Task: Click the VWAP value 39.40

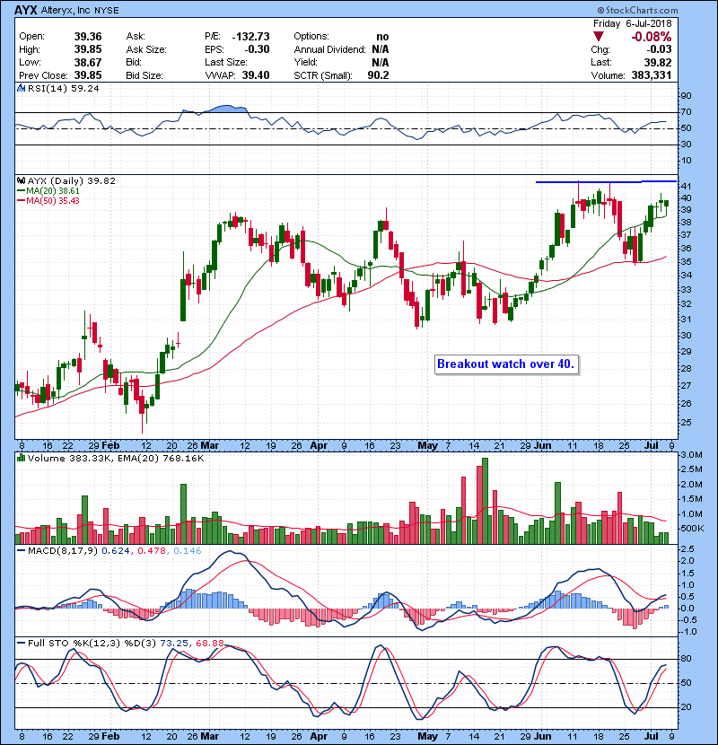Action: click(x=255, y=75)
